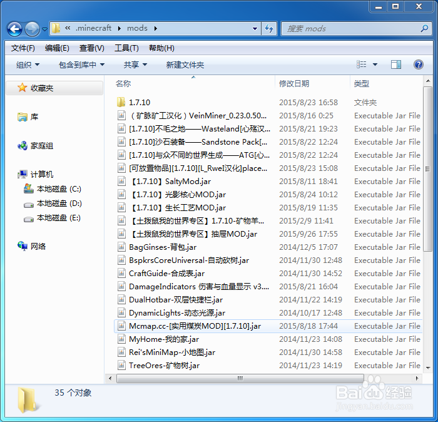This screenshot has width=438, height=422.
Task: Select mods in the address breadcrumb
Action: tap(137, 28)
